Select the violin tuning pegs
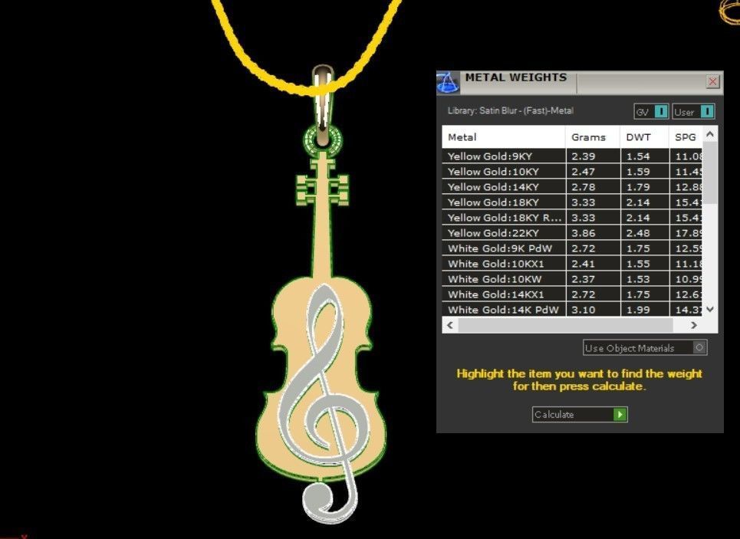Image resolution: width=740 pixels, height=539 pixels. [x=322, y=189]
